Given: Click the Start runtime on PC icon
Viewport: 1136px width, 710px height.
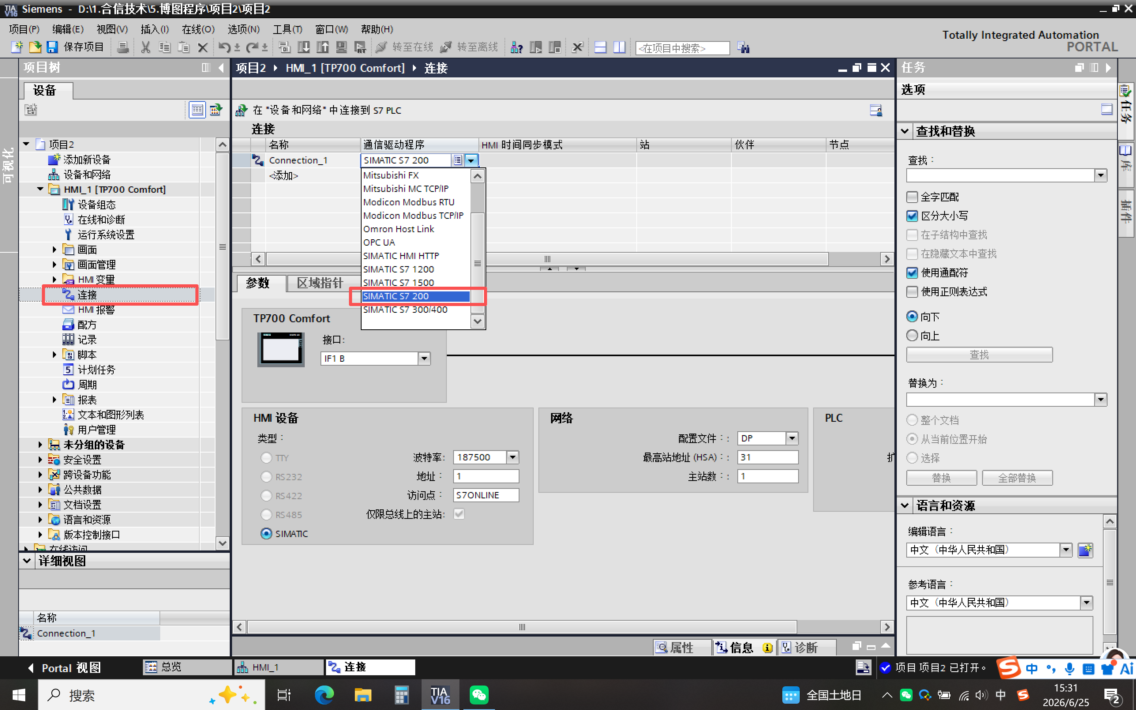Looking at the screenshot, I should (x=360, y=47).
